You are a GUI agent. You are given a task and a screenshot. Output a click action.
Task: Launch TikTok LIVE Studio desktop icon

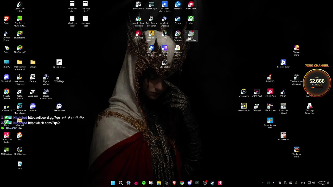(x=7, y=138)
